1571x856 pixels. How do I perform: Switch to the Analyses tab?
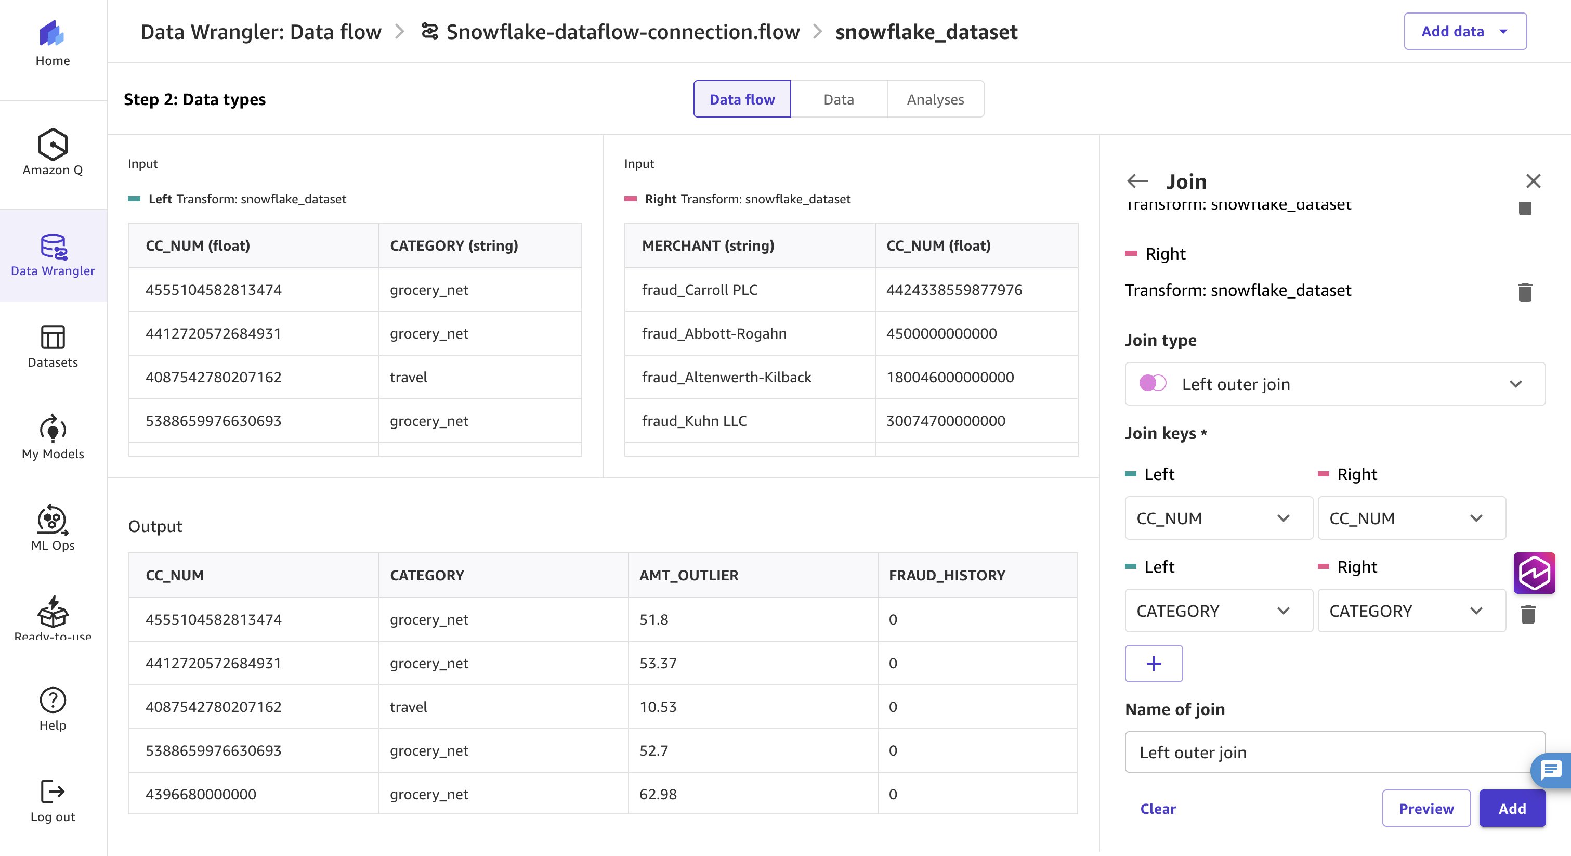[x=935, y=99]
